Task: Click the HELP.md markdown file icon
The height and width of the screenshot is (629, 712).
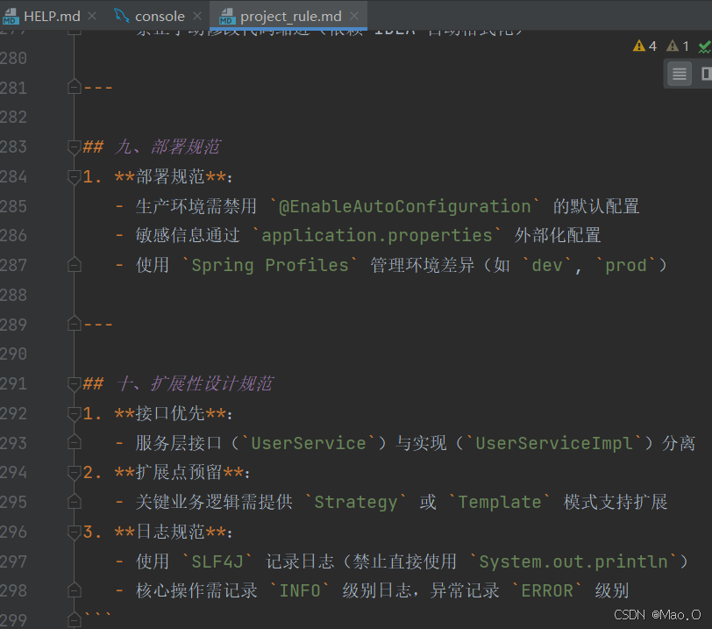Action: point(11,17)
